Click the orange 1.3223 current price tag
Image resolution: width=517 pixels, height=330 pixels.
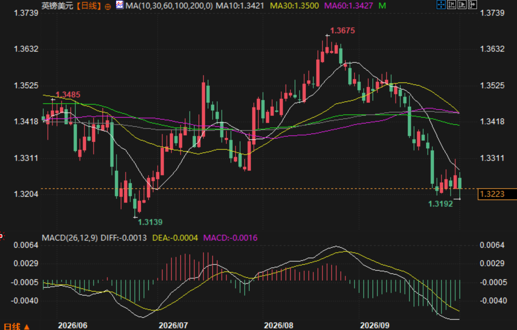(497, 194)
